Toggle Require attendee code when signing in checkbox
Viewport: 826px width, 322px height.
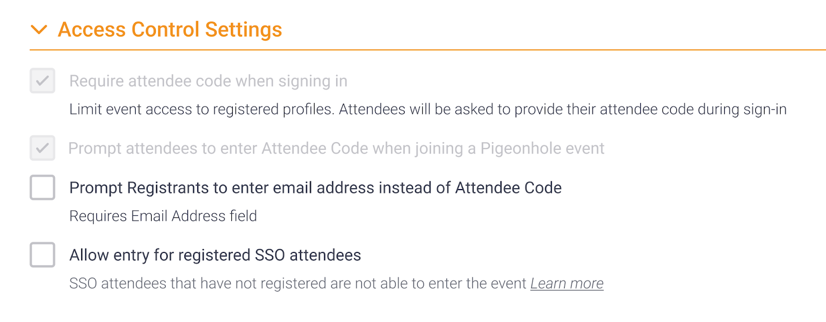(42, 81)
